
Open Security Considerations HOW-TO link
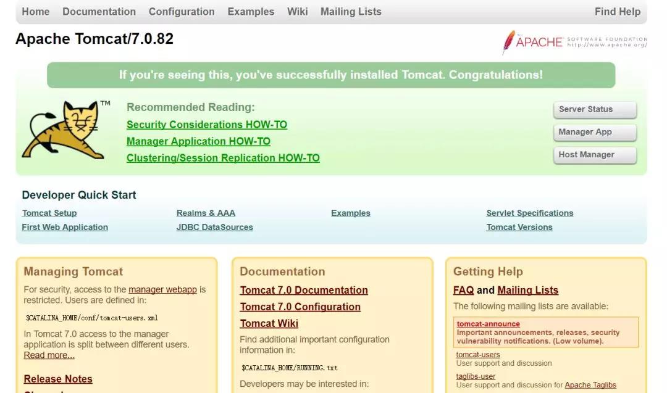click(x=207, y=125)
